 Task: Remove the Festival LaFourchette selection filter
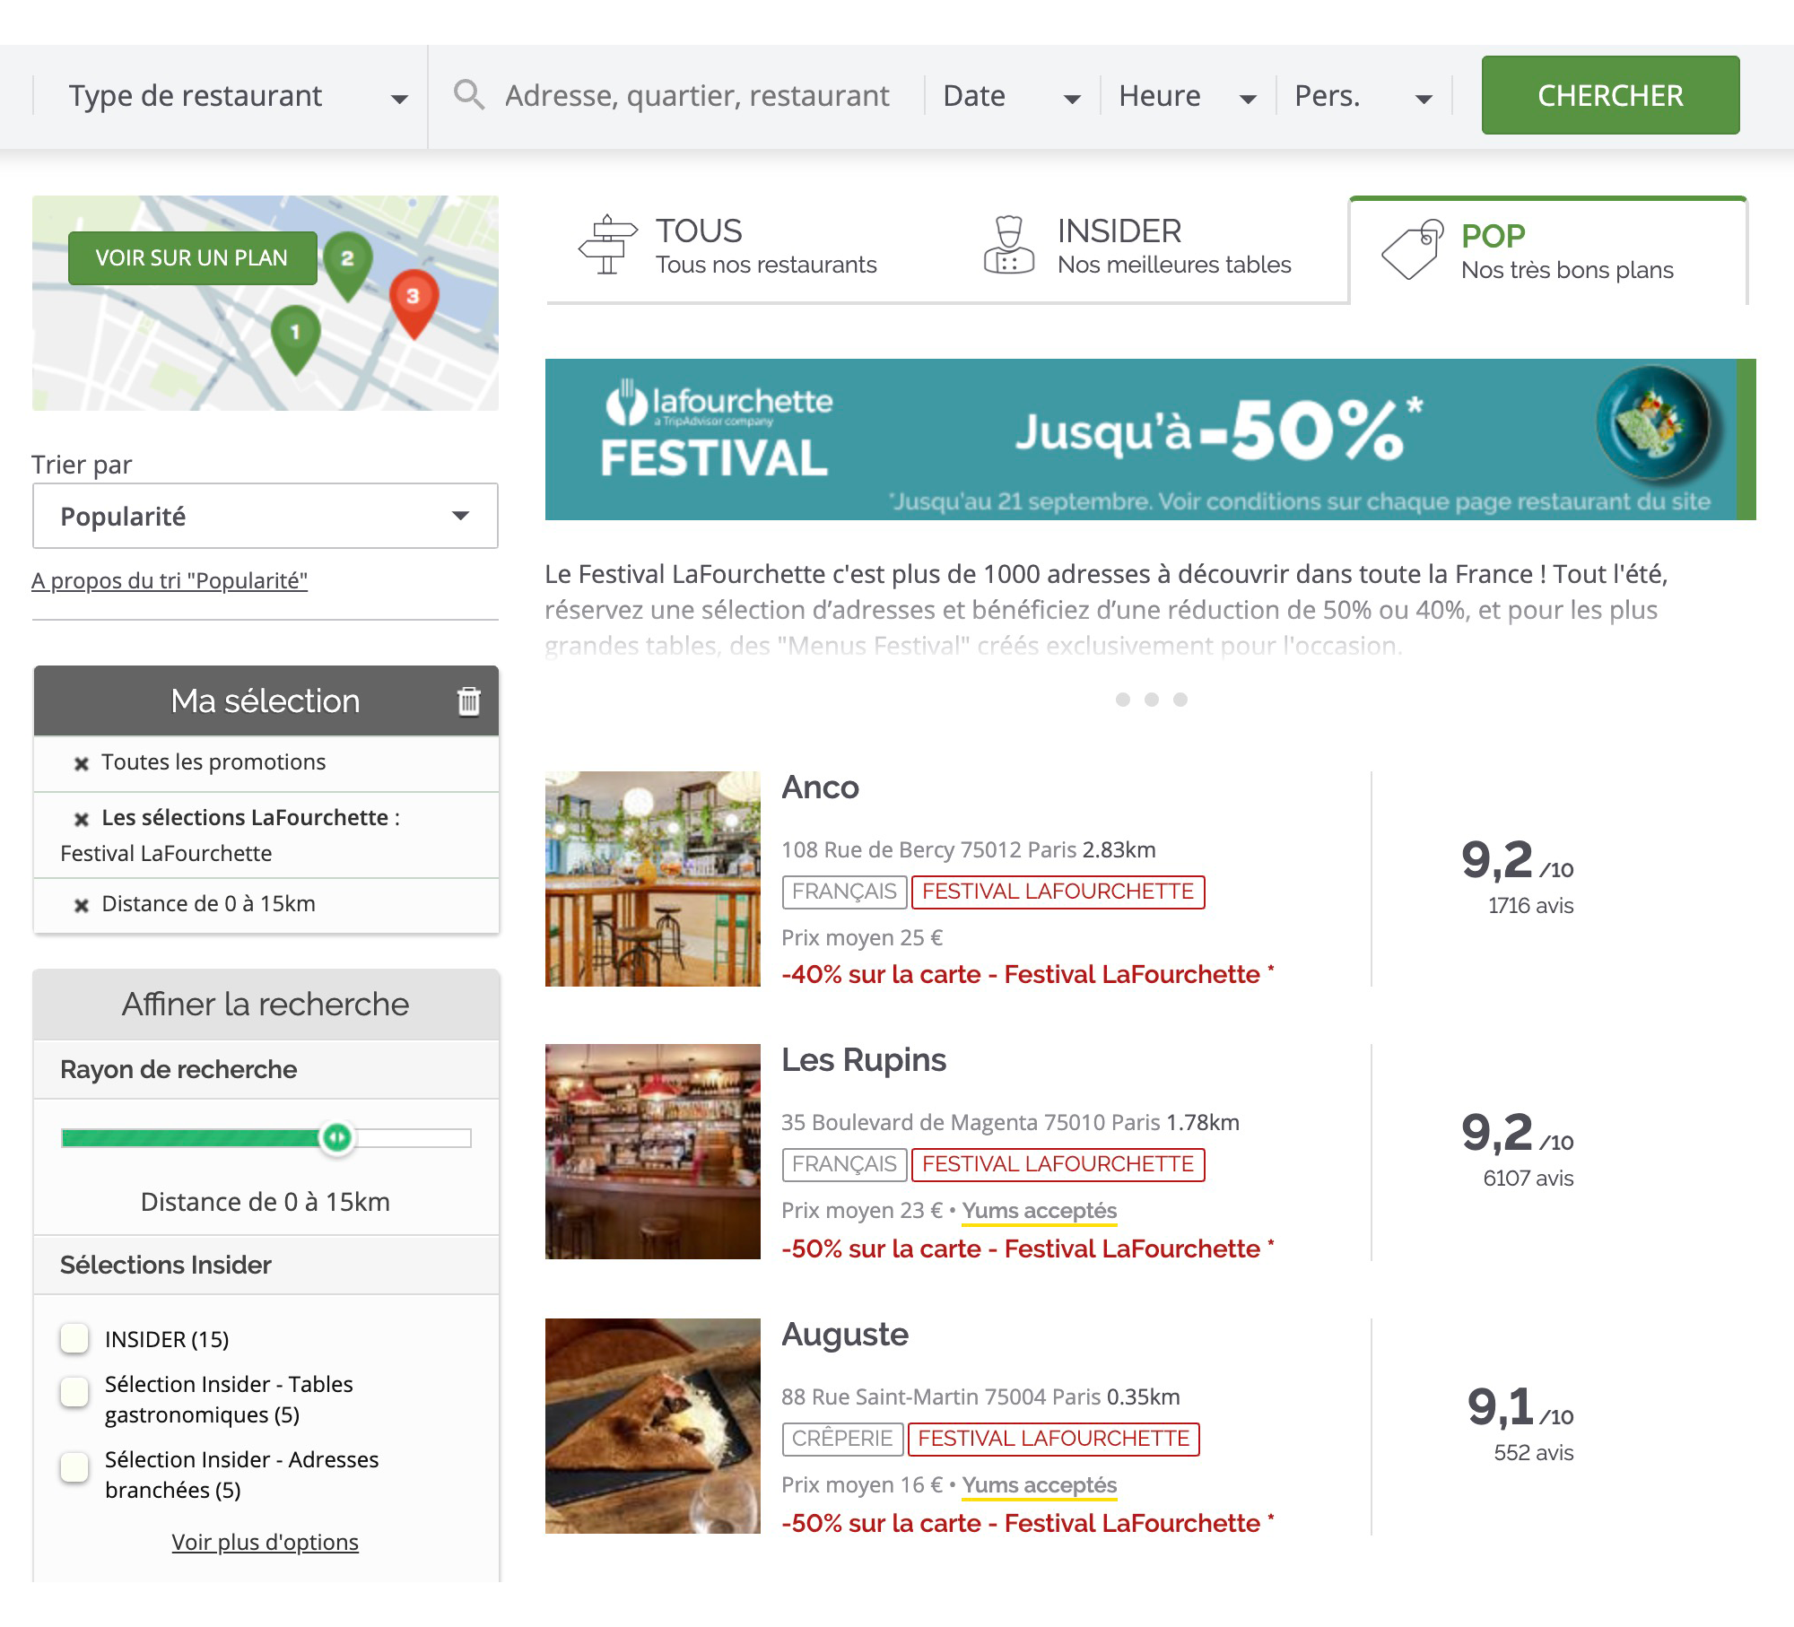[82, 819]
